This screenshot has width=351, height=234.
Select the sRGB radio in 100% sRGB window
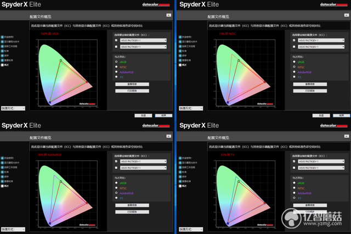point(116,62)
